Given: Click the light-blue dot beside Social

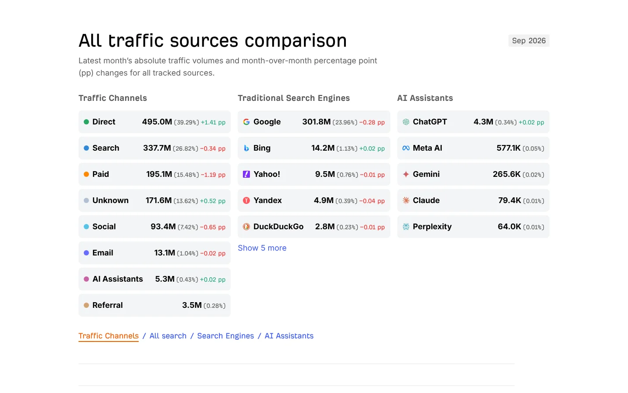Looking at the screenshot, I should (x=86, y=227).
